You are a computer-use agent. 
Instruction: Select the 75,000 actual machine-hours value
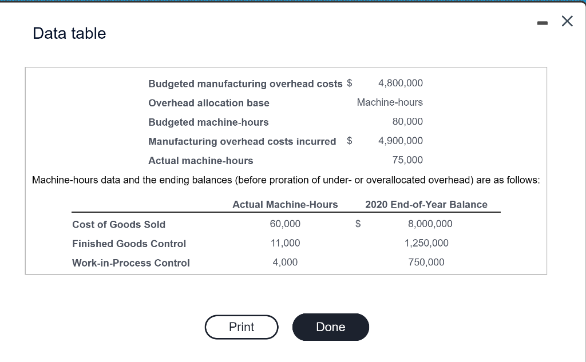[407, 160]
